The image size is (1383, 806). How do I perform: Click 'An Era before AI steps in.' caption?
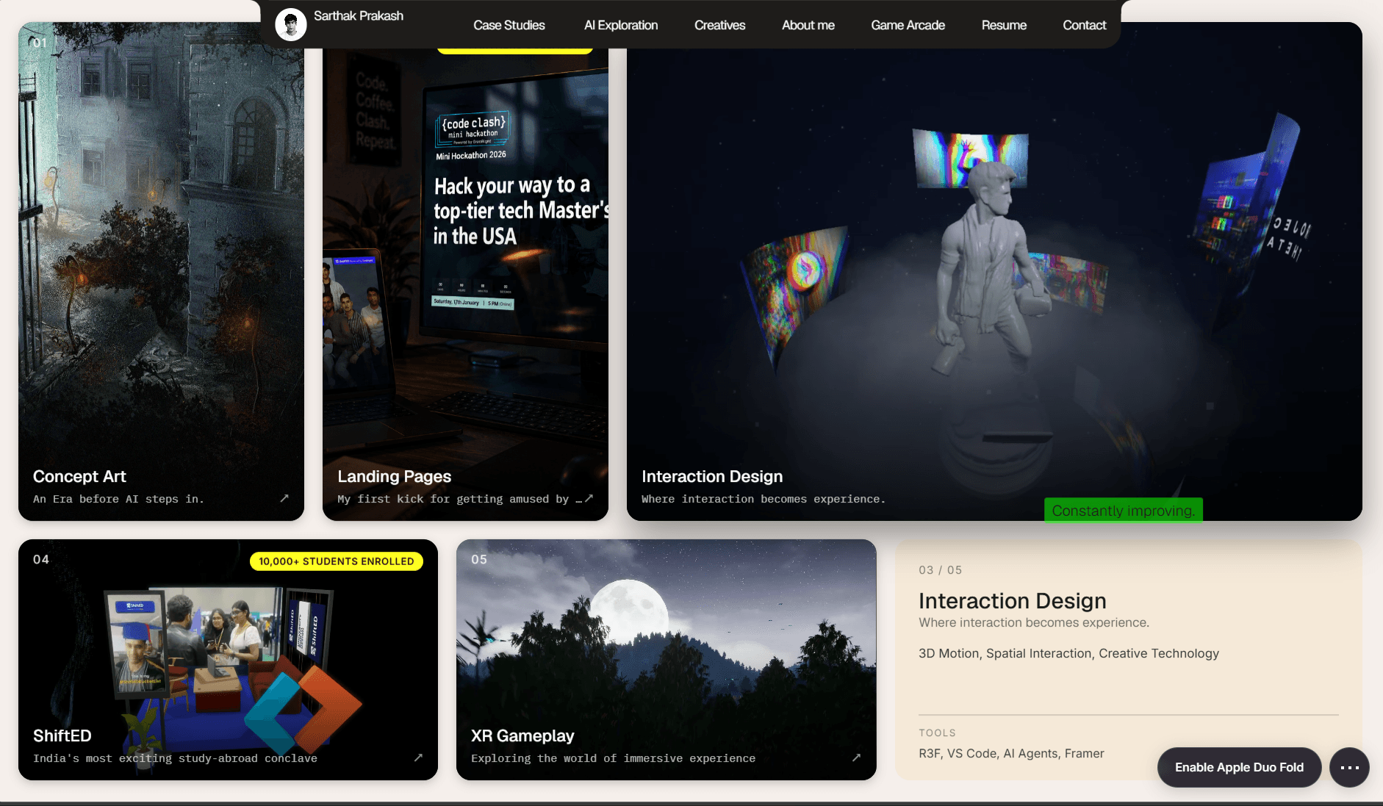click(118, 499)
